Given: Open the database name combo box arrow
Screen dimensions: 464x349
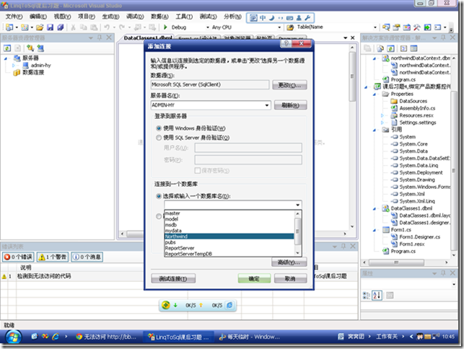Looking at the screenshot, I should 298,205.
